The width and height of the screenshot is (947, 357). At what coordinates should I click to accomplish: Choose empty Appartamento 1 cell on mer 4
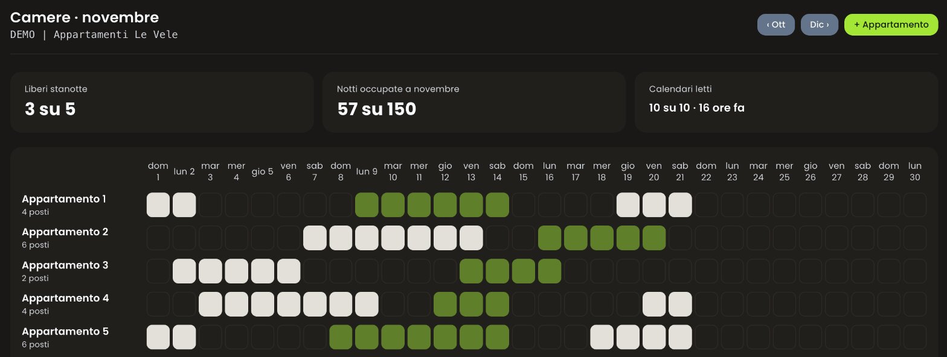(x=237, y=205)
